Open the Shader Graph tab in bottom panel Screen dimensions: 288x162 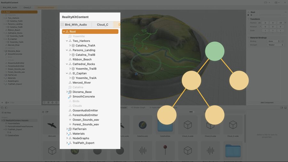click(x=138, y=107)
